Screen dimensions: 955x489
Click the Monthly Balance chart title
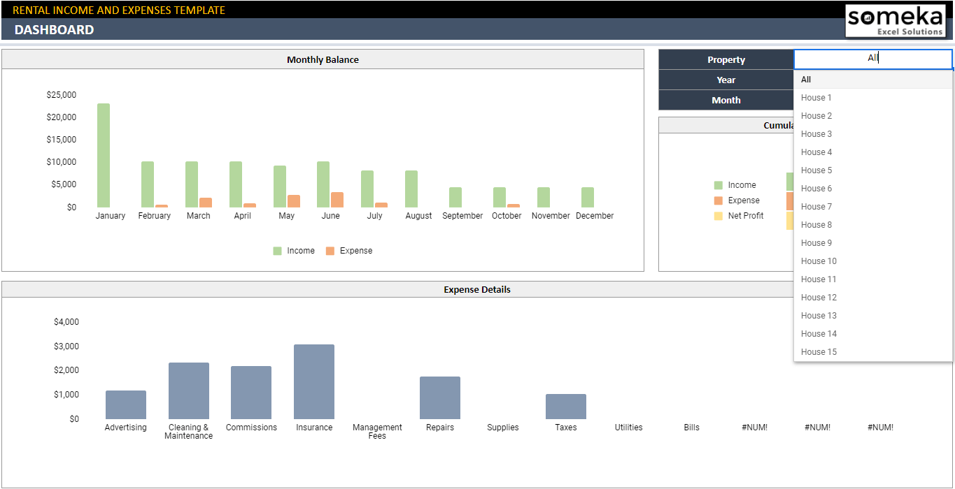323,60
